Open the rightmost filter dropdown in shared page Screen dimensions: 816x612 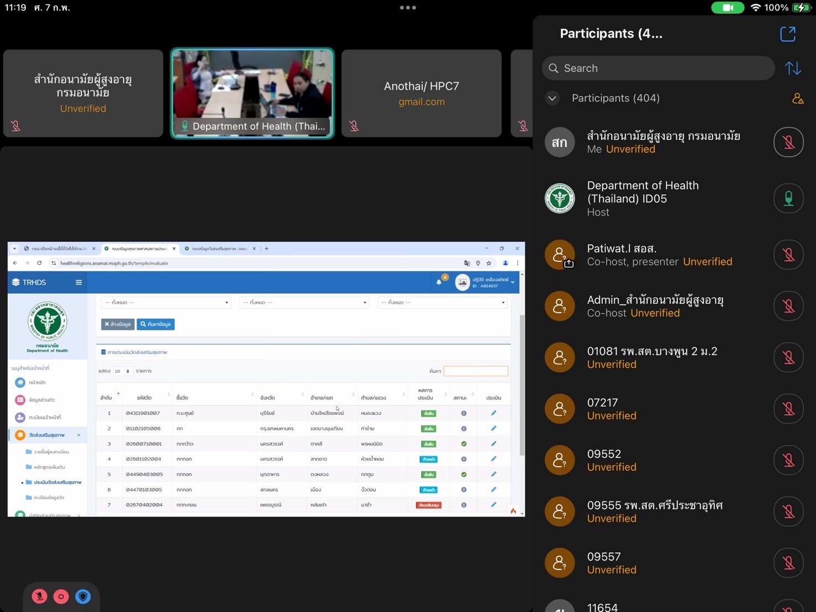point(443,303)
